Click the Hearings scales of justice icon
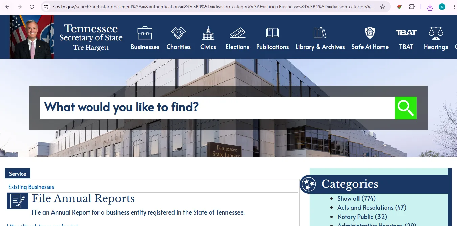This screenshot has width=457, height=226. point(436,33)
